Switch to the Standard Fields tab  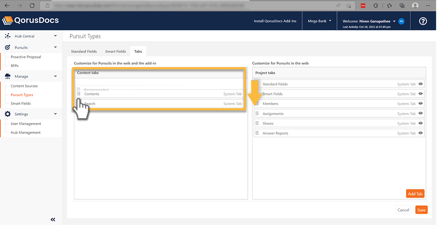[84, 51]
